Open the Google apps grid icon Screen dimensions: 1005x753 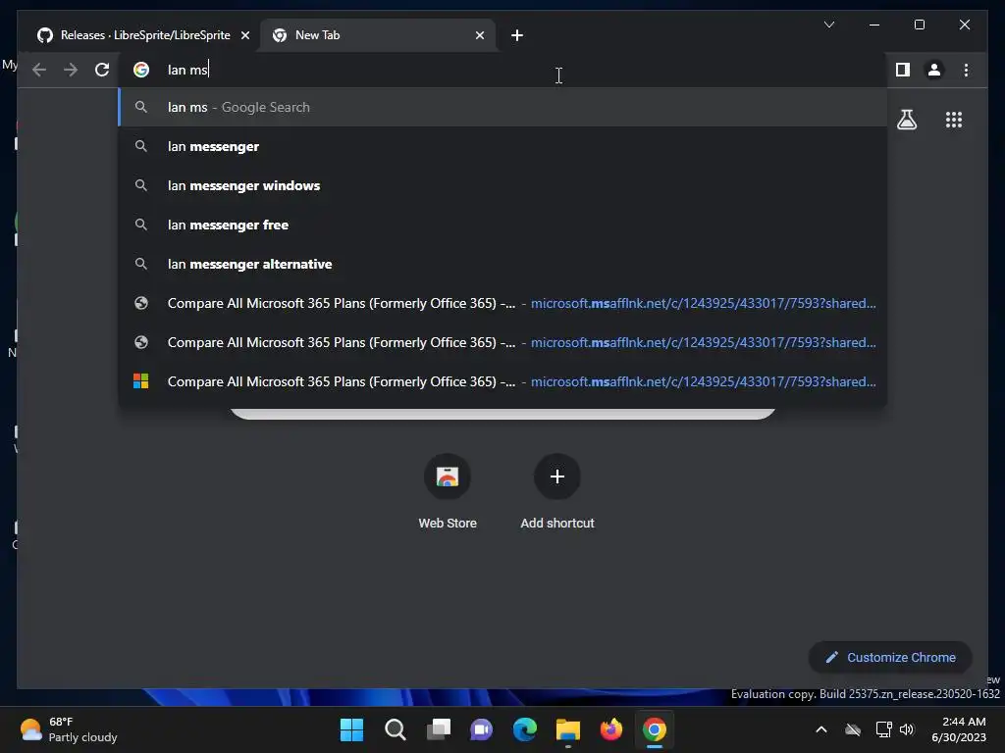[954, 120]
